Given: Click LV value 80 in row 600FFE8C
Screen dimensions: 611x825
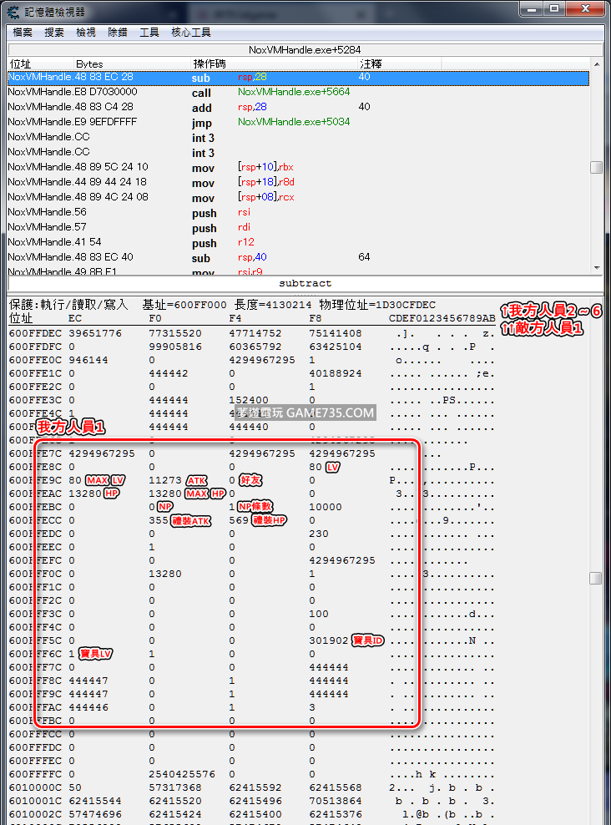Looking at the screenshot, I should (316, 468).
